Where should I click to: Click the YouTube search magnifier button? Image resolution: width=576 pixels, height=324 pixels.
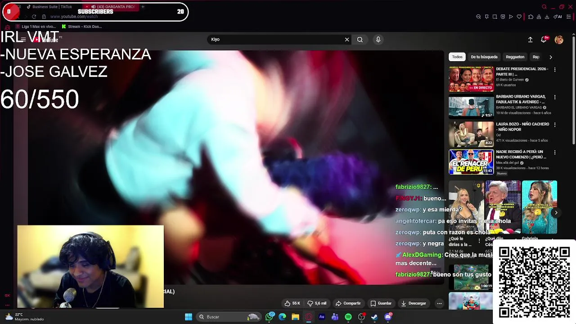pos(360,40)
